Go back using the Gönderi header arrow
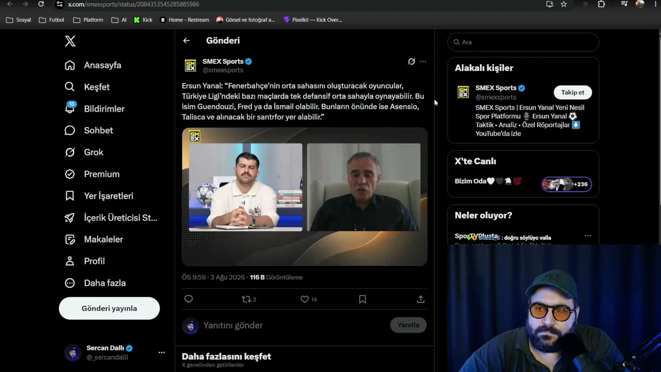 point(186,41)
